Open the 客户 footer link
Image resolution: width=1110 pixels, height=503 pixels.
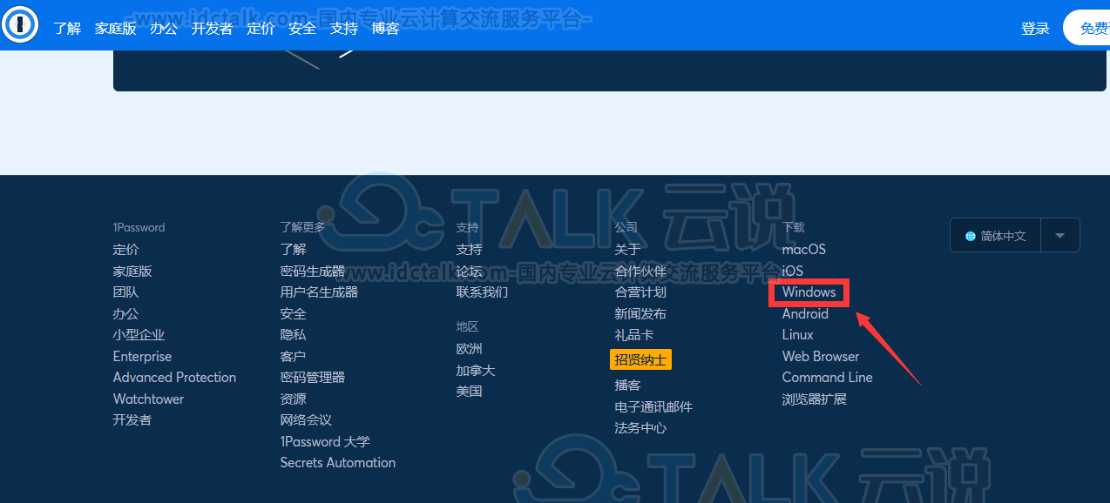293,356
